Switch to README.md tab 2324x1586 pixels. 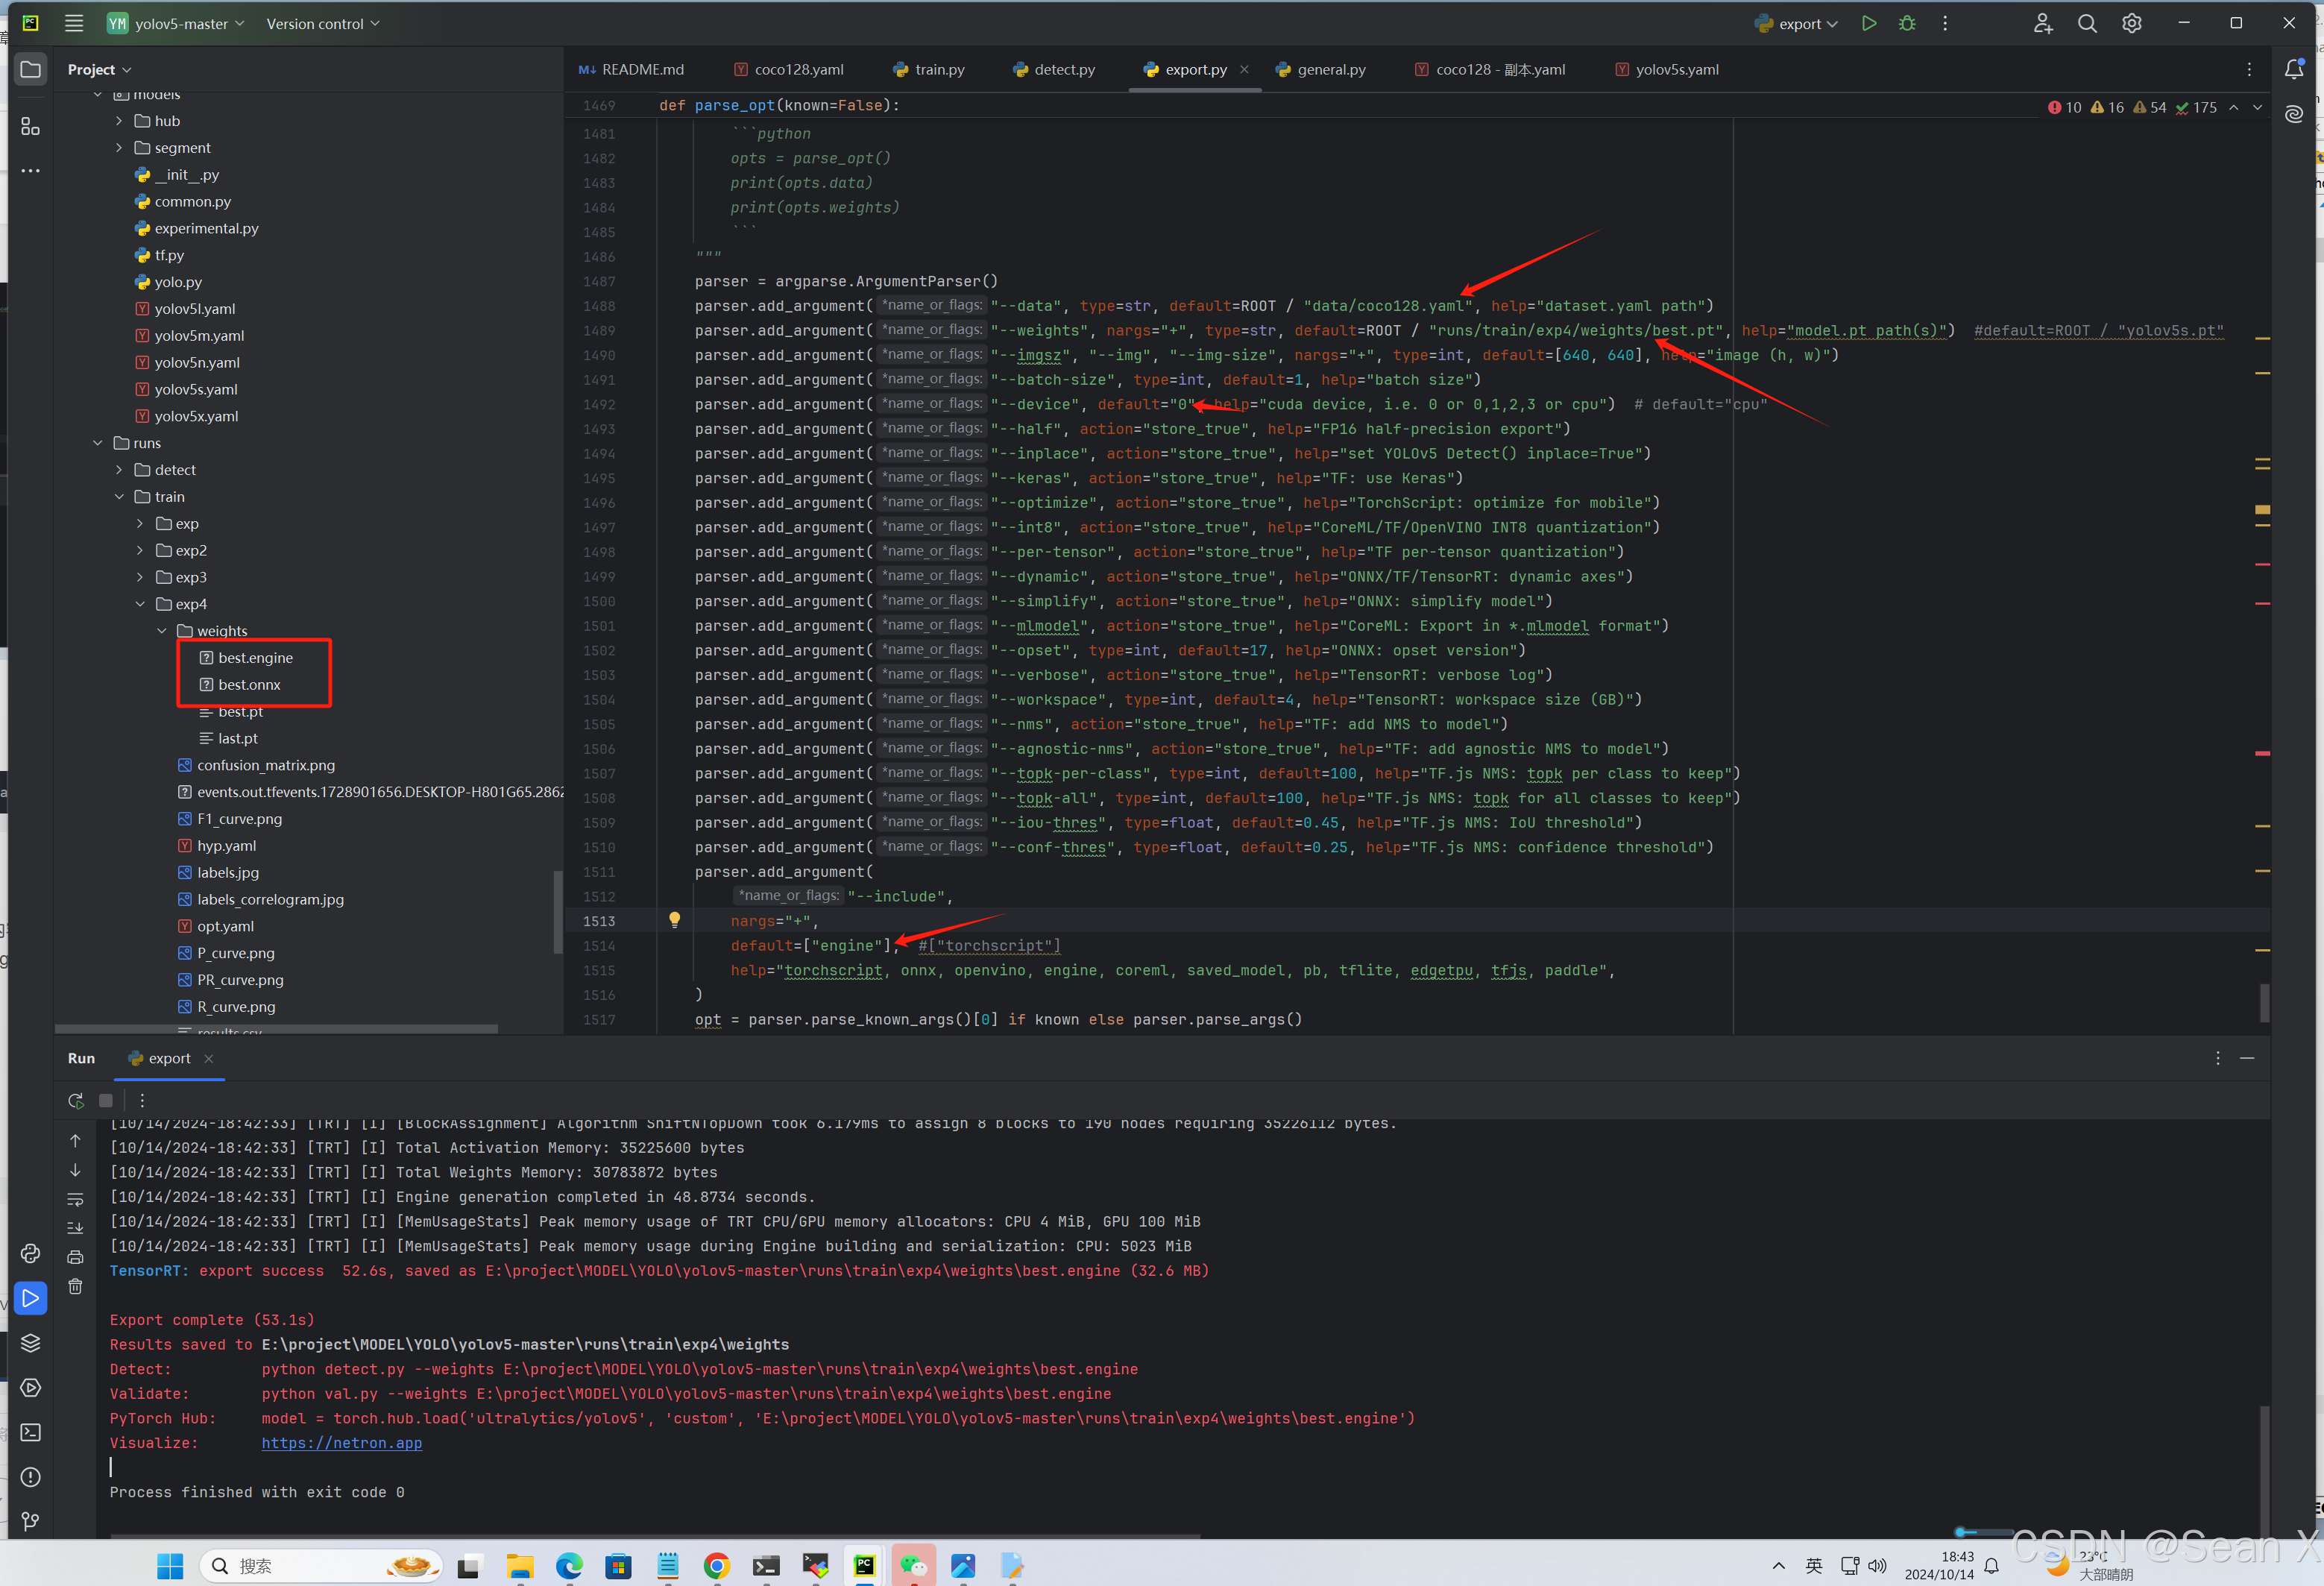click(632, 69)
